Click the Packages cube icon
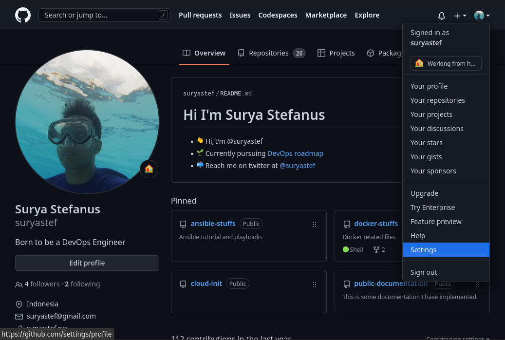This screenshot has width=505, height=340. 371,53
